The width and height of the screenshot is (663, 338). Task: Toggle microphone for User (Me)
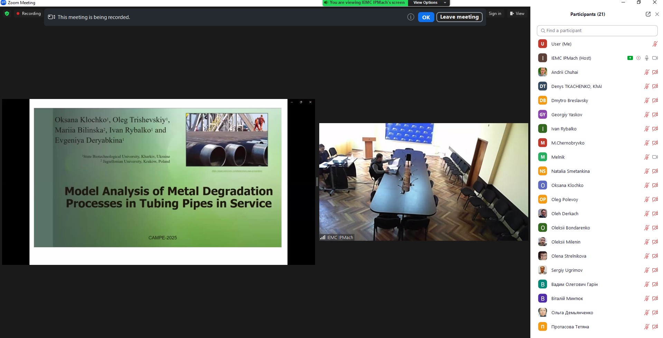pos(655,44)
